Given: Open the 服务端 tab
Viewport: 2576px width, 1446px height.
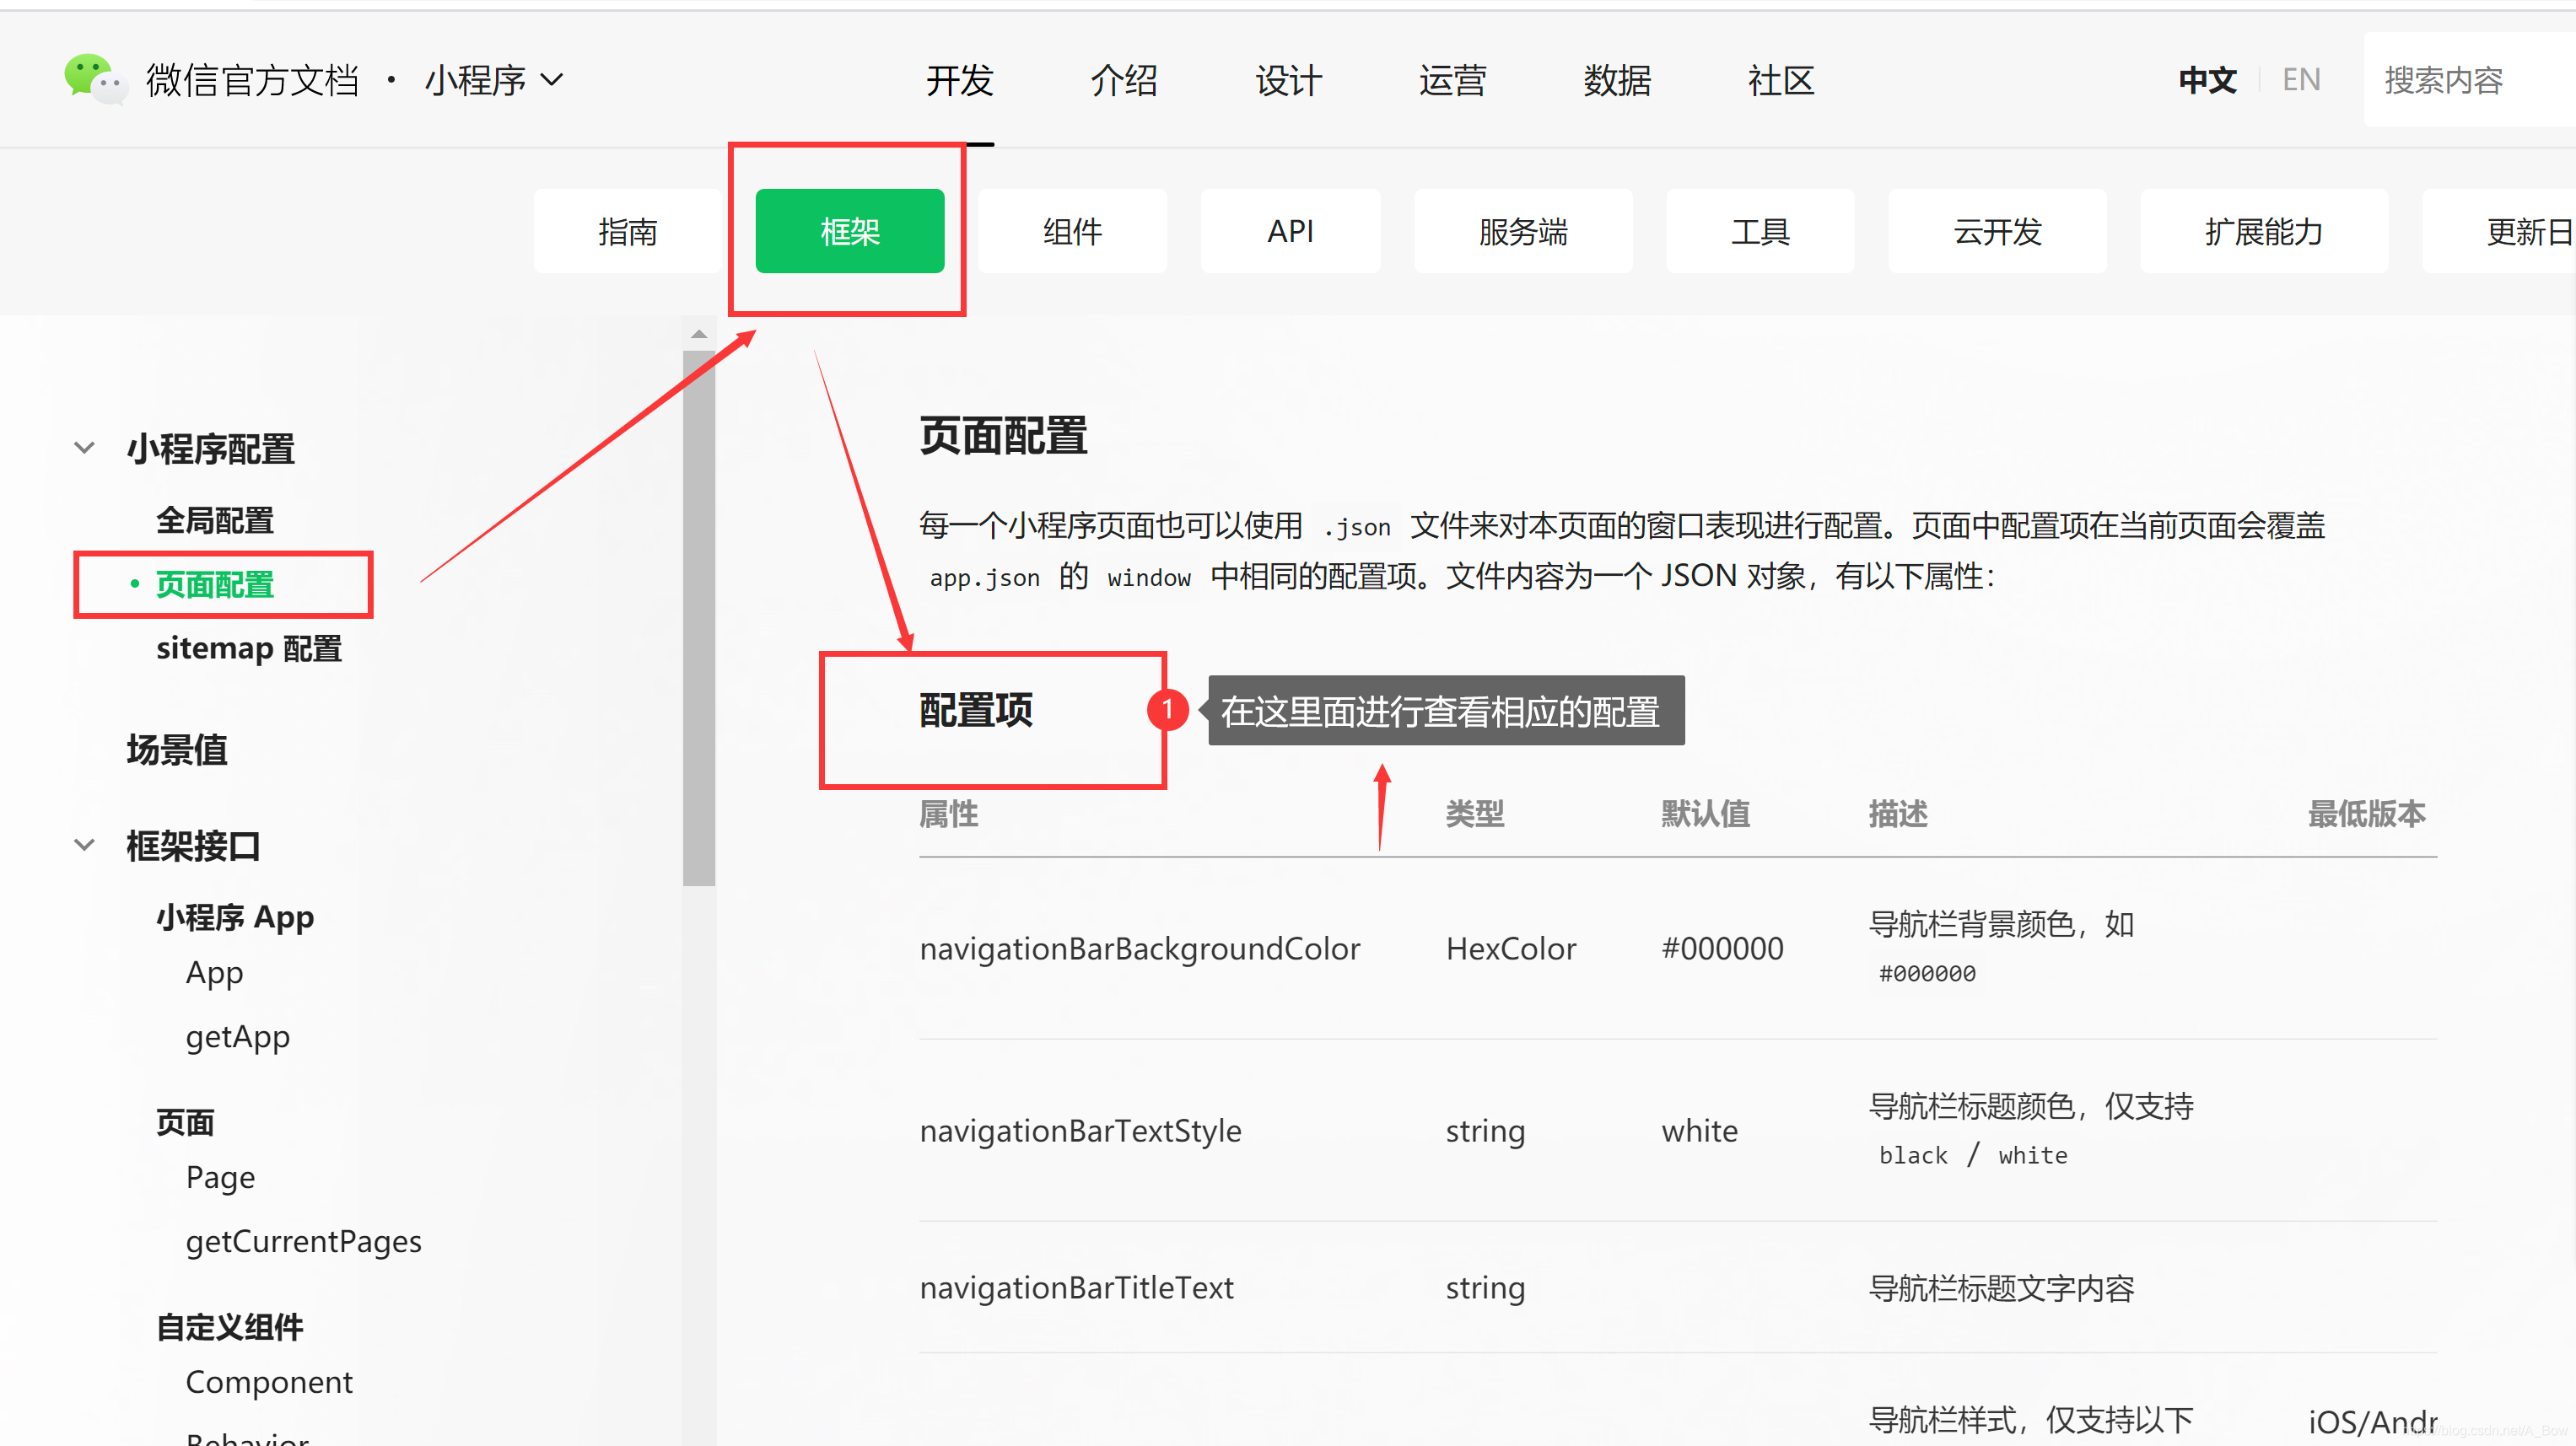Looking at the screenshot, I should click(1523, 231).
